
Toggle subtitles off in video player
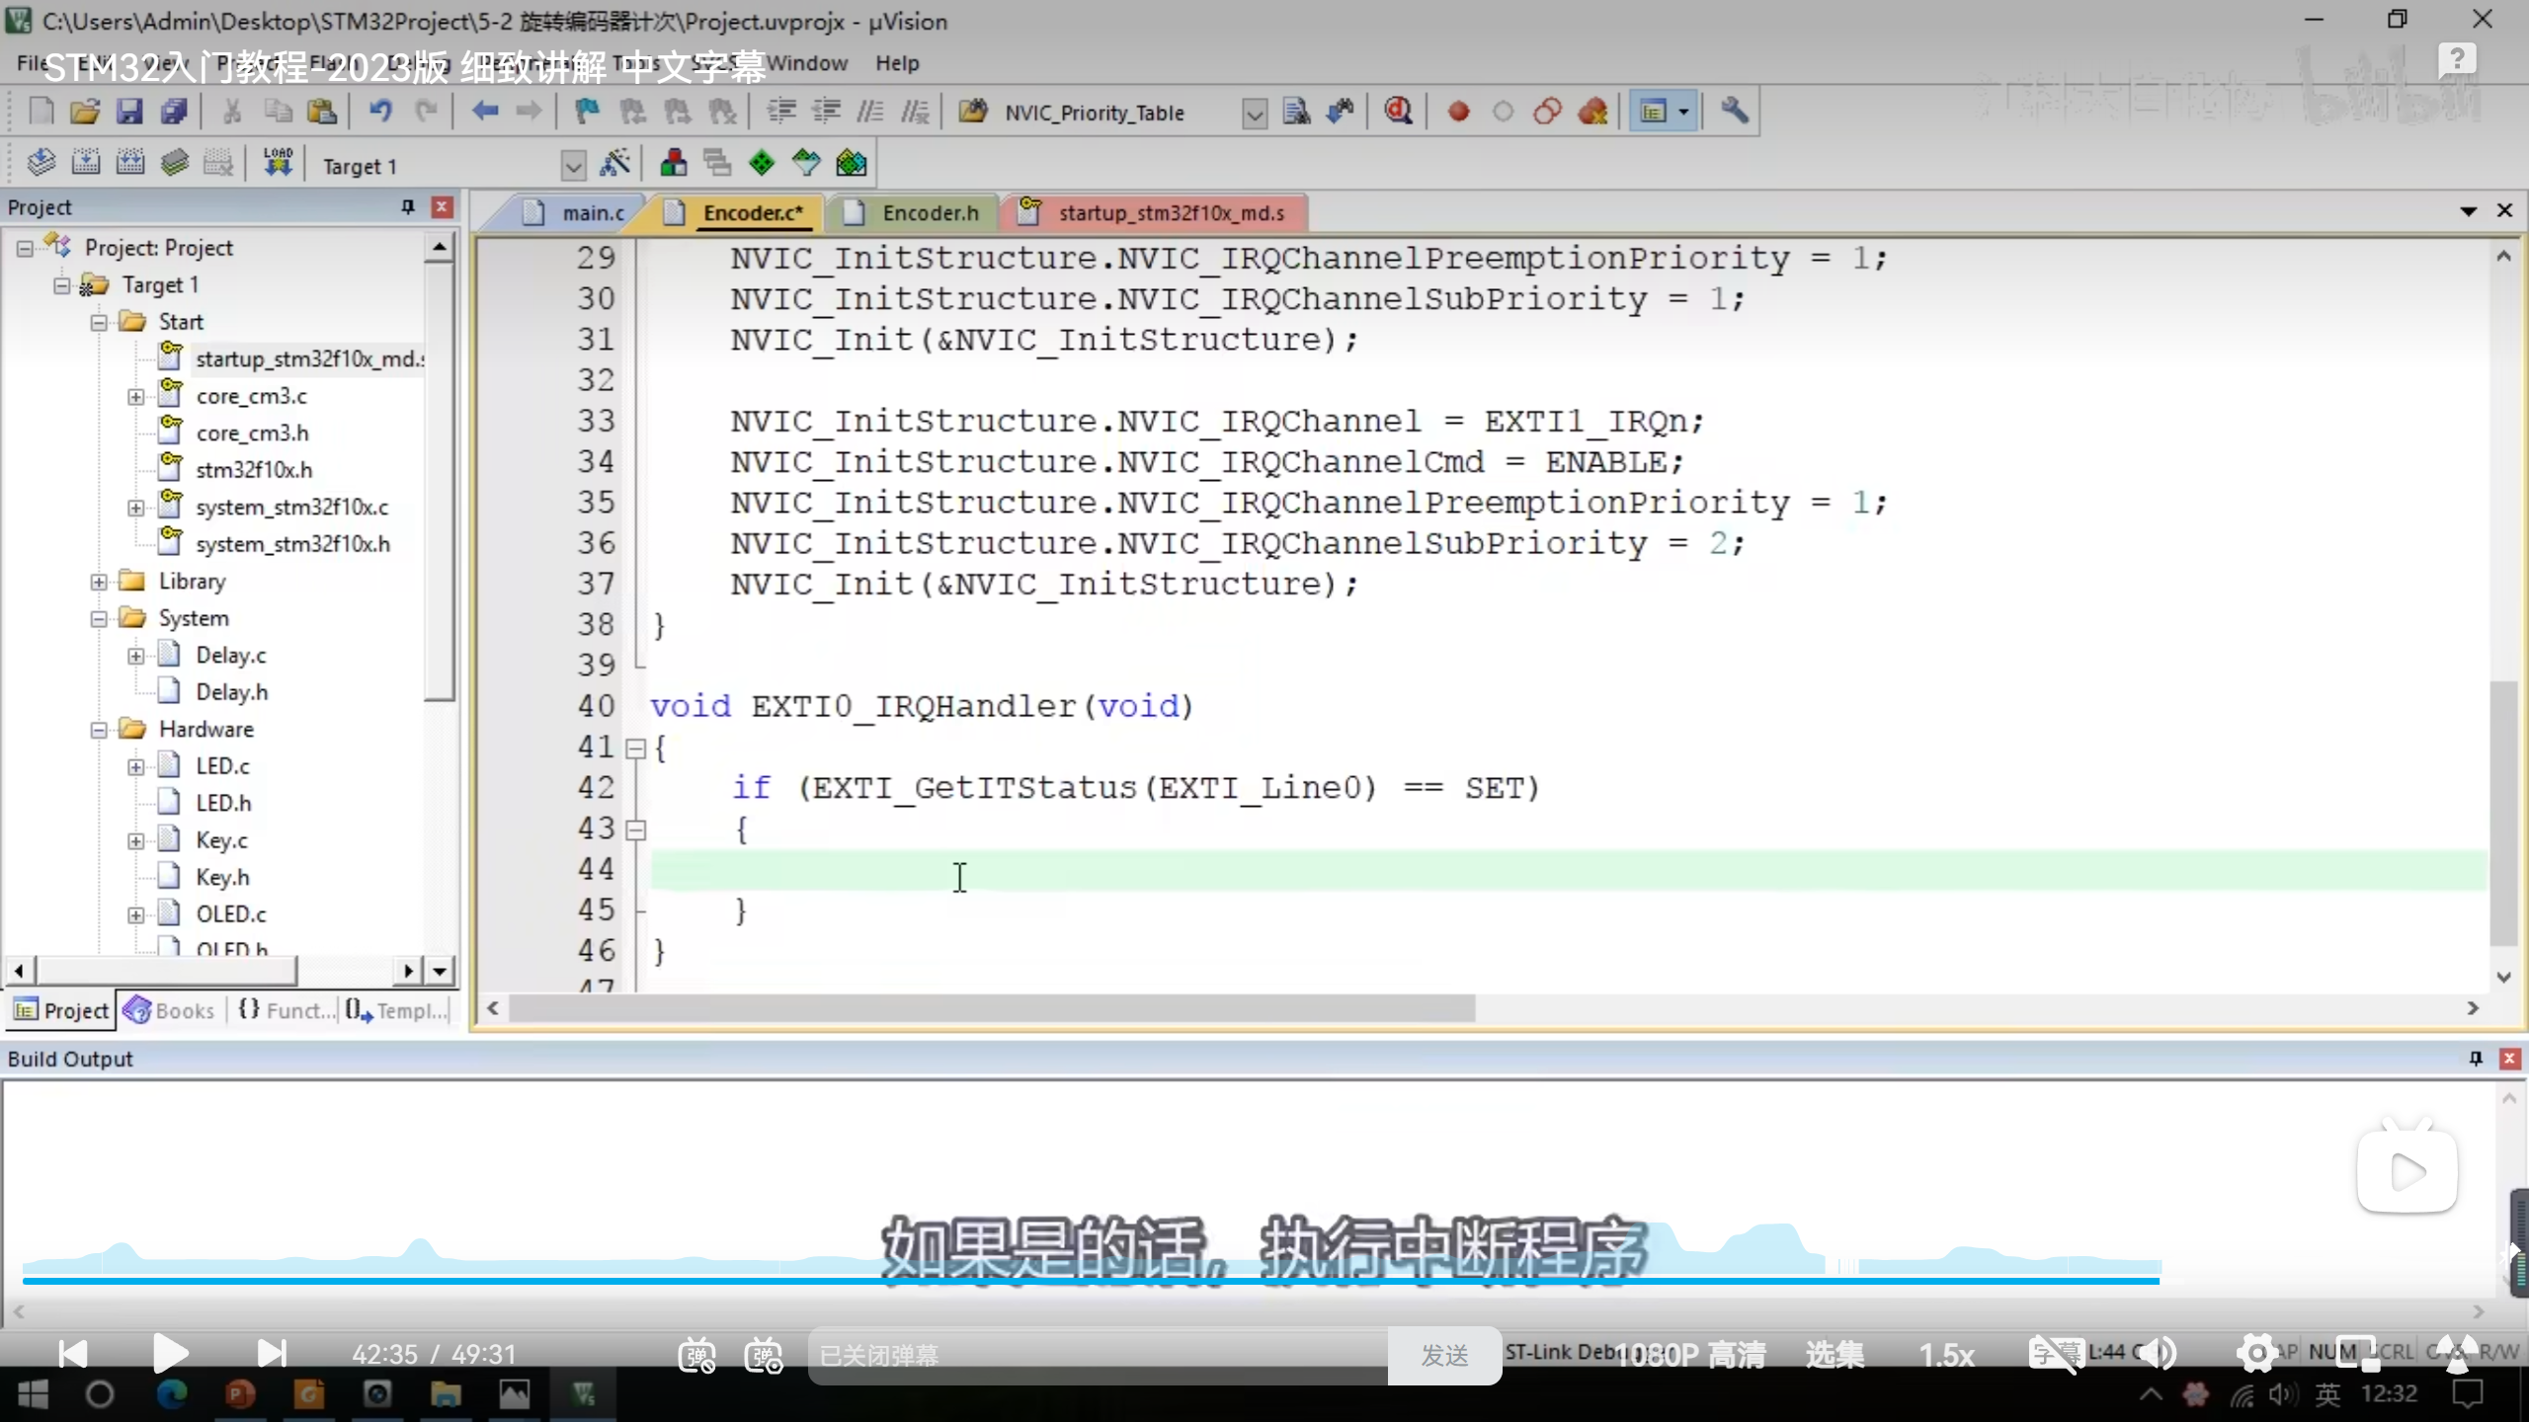click(2055, 1353)
